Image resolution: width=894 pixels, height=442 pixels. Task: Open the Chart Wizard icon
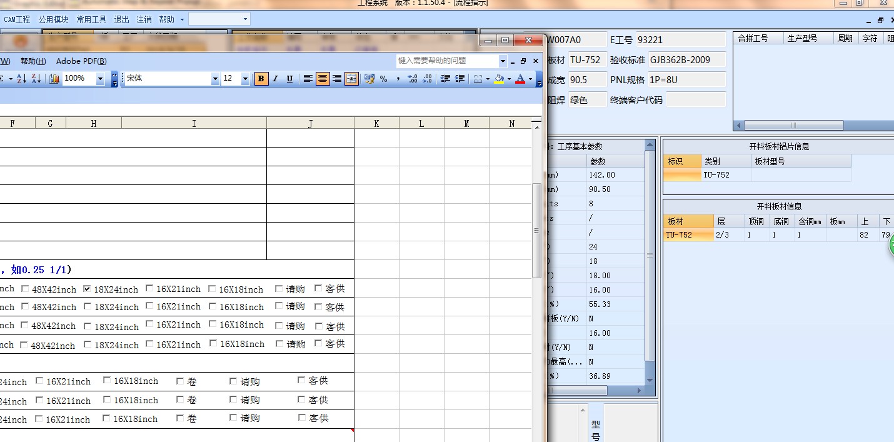[54, 79]
